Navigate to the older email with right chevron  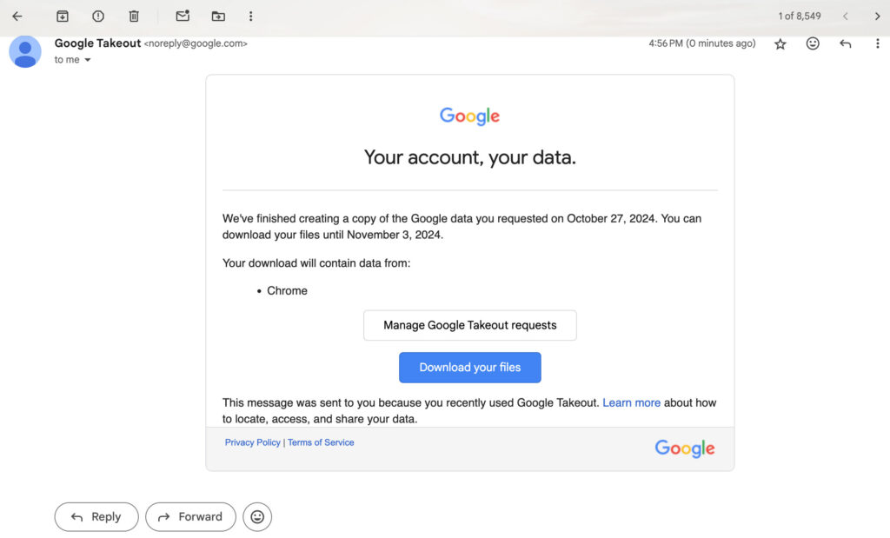point(876,16)
